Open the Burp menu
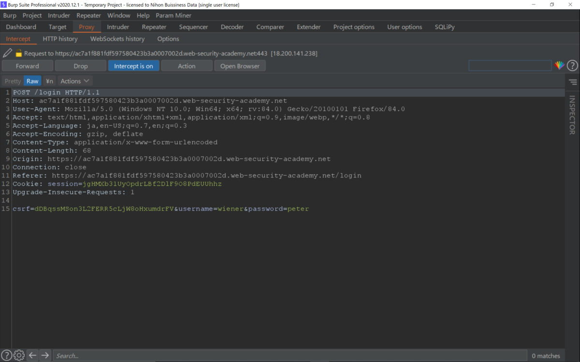Viewport: 580px width, 362px height. click(10, 15)
